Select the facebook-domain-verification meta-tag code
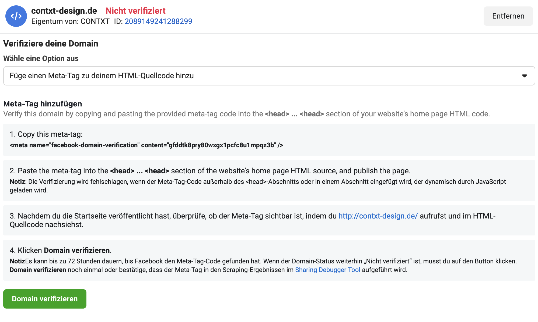This screenshot has height=322, width=538. [146, 145]
